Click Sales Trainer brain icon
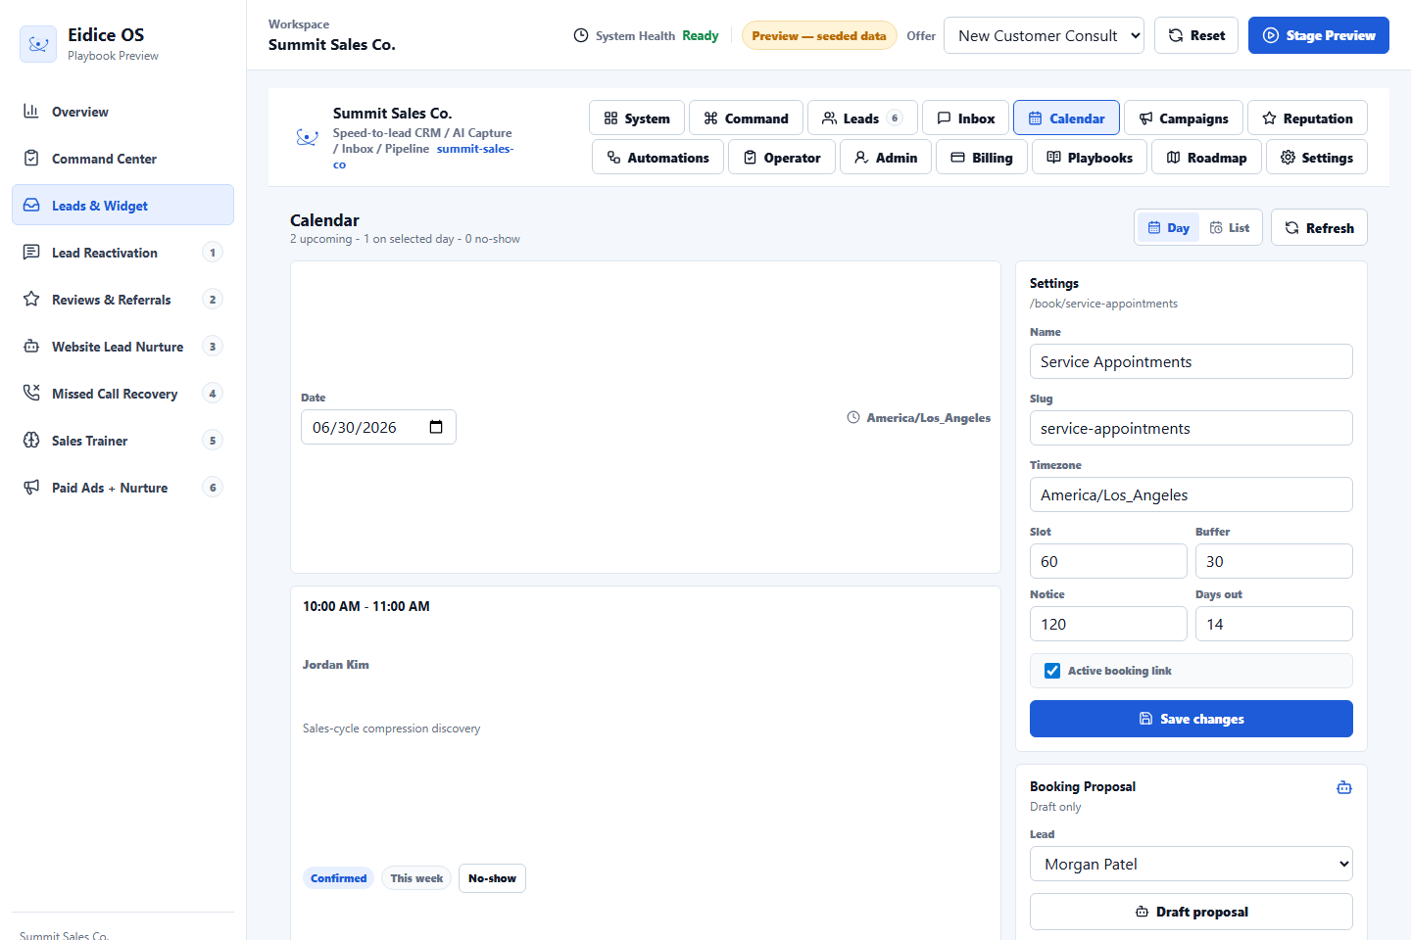Image resolution: width=1411 pixels, height=940 pixels. [x=31, y=440]
